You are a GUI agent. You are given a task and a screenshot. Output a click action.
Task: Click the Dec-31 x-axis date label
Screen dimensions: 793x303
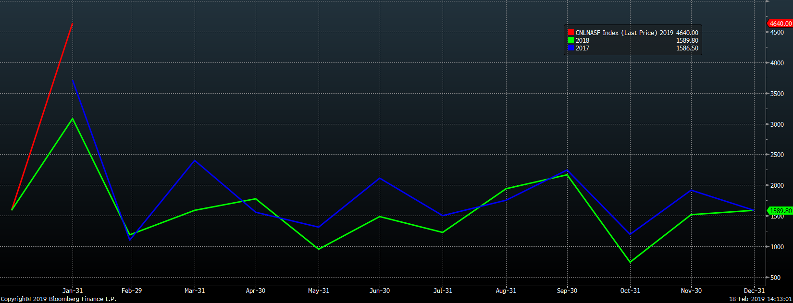[x=754, y=291]
